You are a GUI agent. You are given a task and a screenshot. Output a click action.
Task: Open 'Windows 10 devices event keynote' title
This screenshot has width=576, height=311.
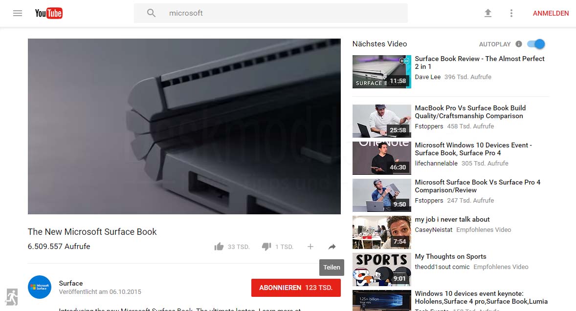point(481,297)
